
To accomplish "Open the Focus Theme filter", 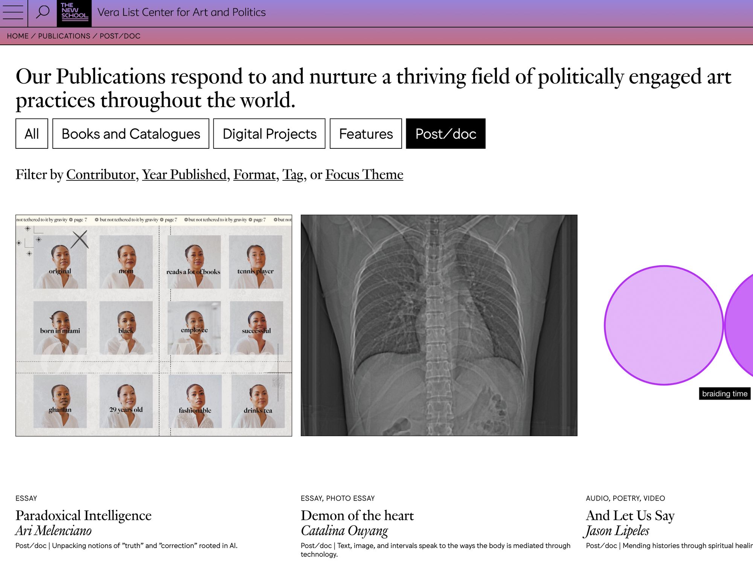I will 364,175.
